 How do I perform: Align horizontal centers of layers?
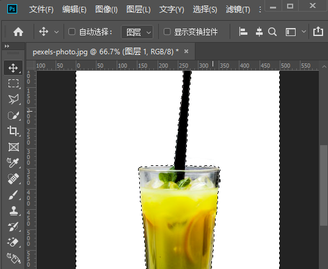[x=259, y=32]
